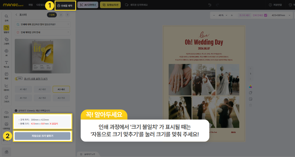Click the poster preview thumbnail image
The height and width of the screenshot is (157, 295).
43,56
